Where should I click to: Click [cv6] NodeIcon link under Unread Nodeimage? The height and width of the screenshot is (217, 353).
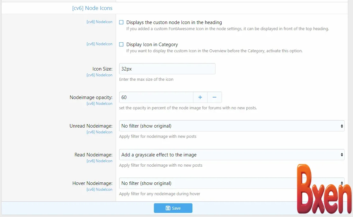pos(100,132)
